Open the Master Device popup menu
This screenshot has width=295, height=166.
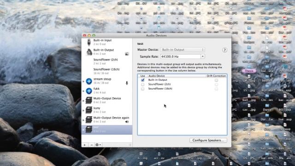click(183, 50)
